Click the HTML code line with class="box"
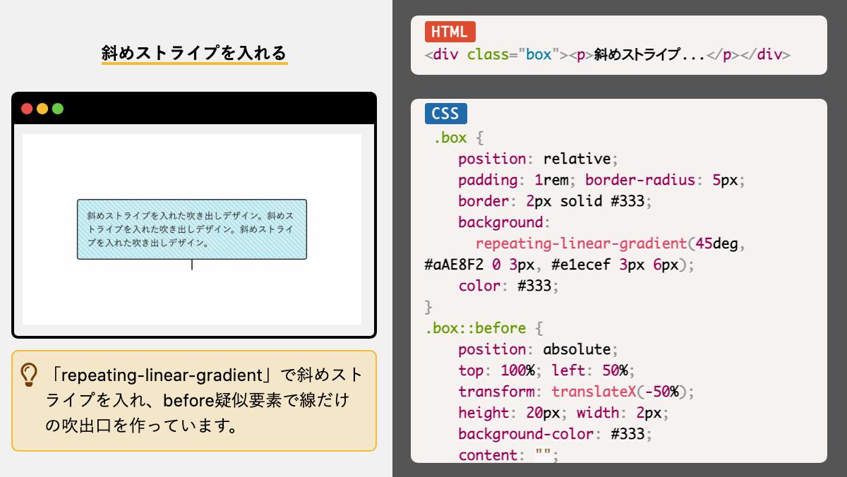Viewport: 847px width, 477px height. pyautogui.click(x=608, y=54)
